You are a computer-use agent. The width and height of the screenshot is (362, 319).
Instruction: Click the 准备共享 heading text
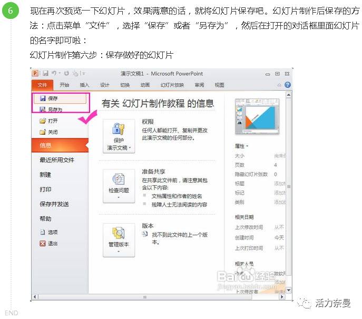[153, 172]
